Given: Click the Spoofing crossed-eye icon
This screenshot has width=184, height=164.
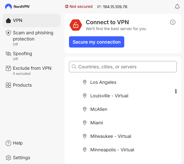Looking at the screenshot, I should (x=8, y=54).
